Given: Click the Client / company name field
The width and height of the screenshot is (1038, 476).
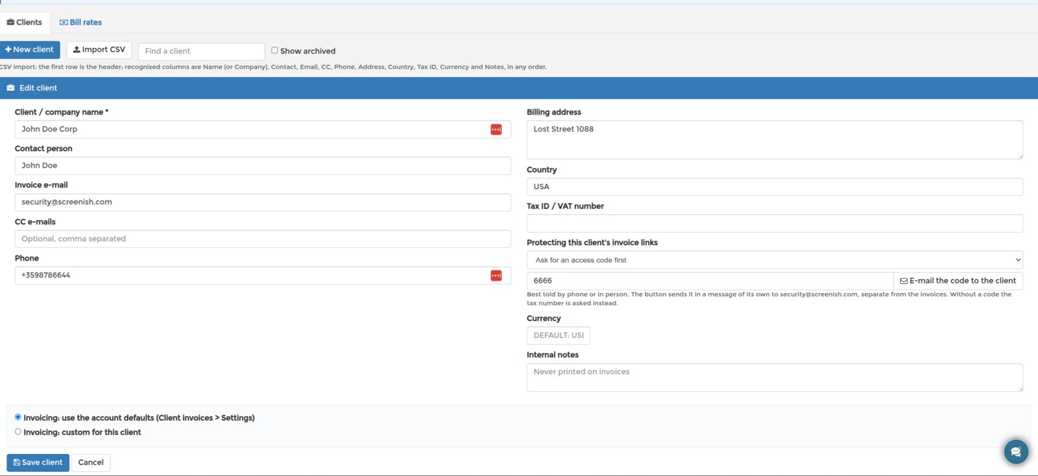Looking at the screenshot, I should coord(263,130).
